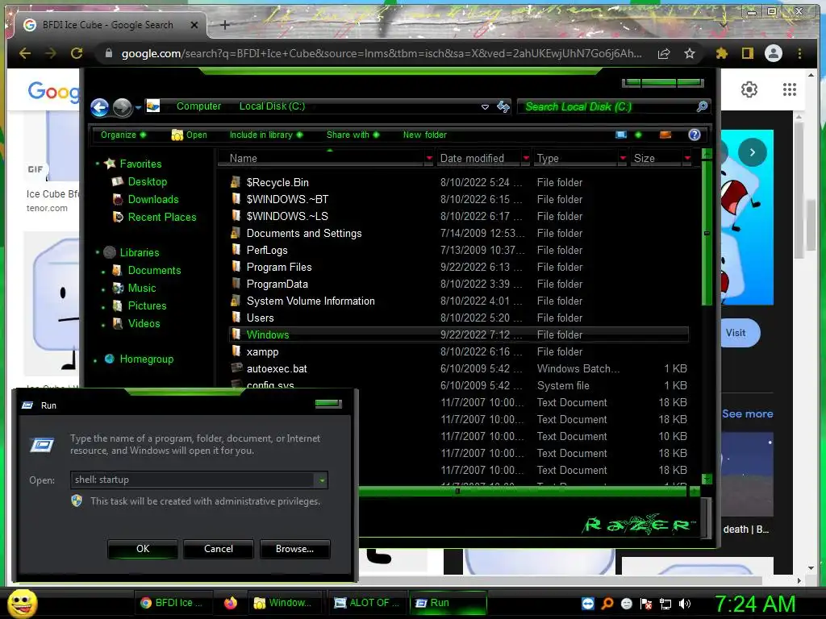This screenshot has height=619, width=826.
Task: Click the Change your view icon
Action: point(621,135)
